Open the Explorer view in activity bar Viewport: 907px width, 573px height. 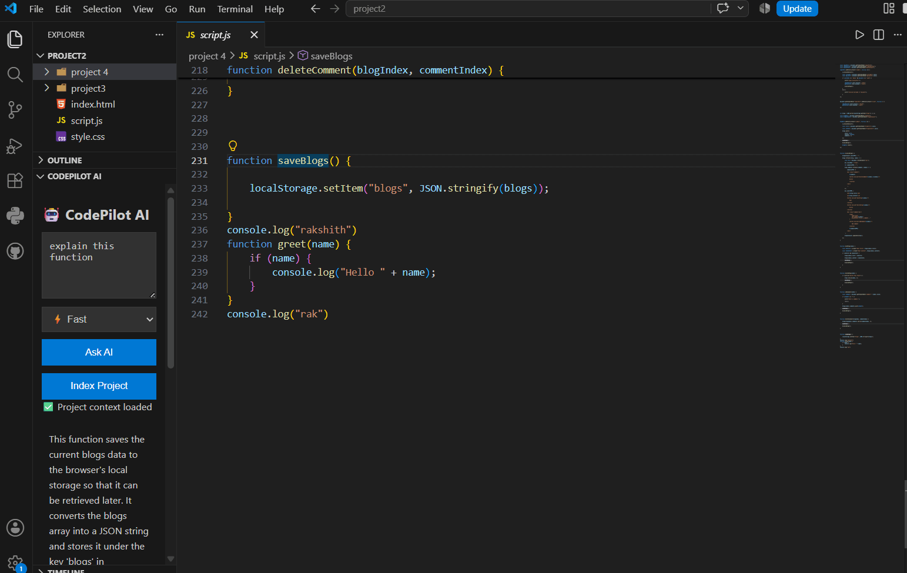tap(15, 39)
